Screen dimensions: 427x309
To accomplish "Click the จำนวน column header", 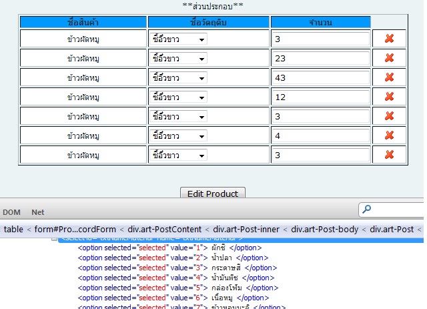I will pyautogui.click(x=321, y=22).
